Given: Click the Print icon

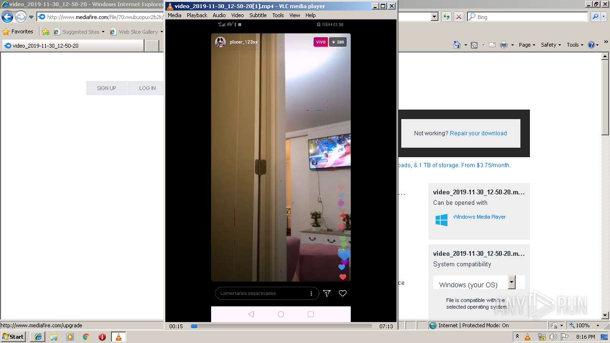Looking at the screenshot, I should tap(504, 45).
